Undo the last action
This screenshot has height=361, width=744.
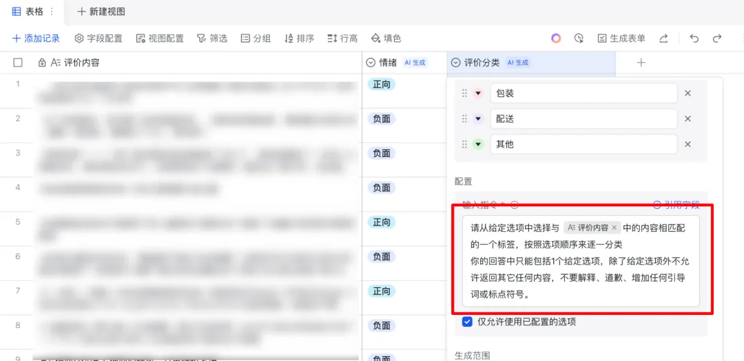coord(694,39)
